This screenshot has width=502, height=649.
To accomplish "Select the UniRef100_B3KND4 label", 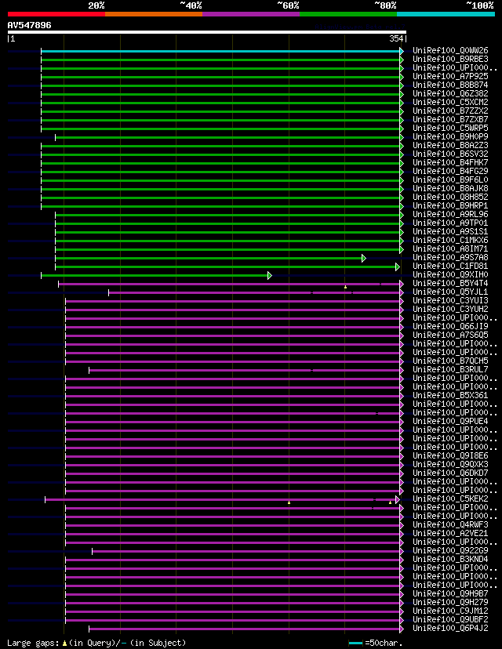I will point(451,559).
